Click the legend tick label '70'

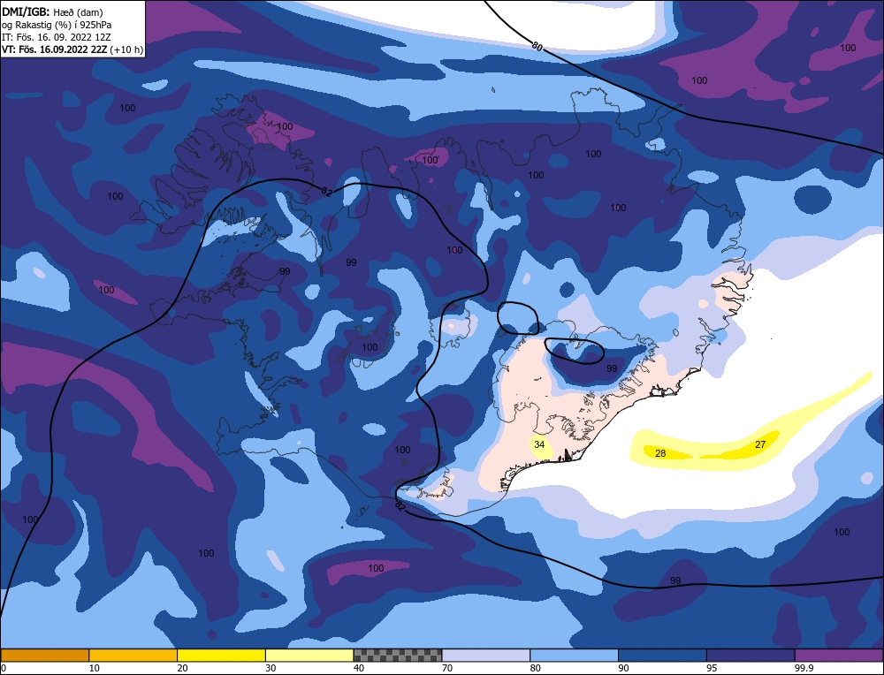[x=447, y=668]
